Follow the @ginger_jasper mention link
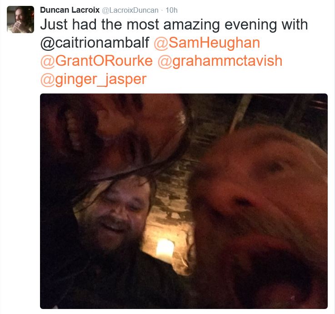Image resolution: width=335 pixels, height=314 pixels. 93,79
